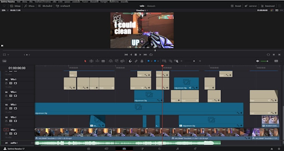Select the cat image thumbnail clip on V2

click(x=270, y=121)
